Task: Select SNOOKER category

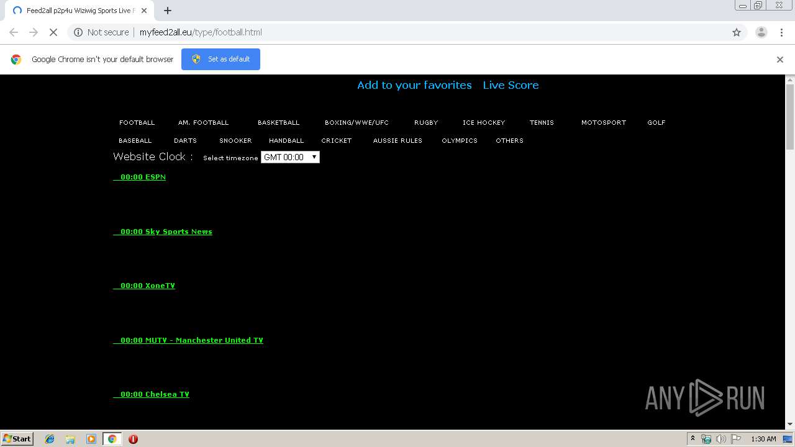Action: (x=235, y=140)
